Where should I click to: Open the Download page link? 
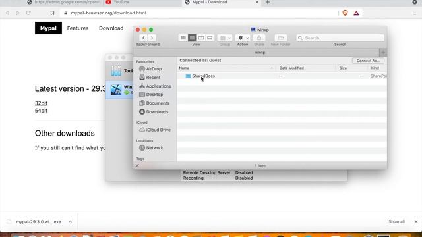pos(111,28)
